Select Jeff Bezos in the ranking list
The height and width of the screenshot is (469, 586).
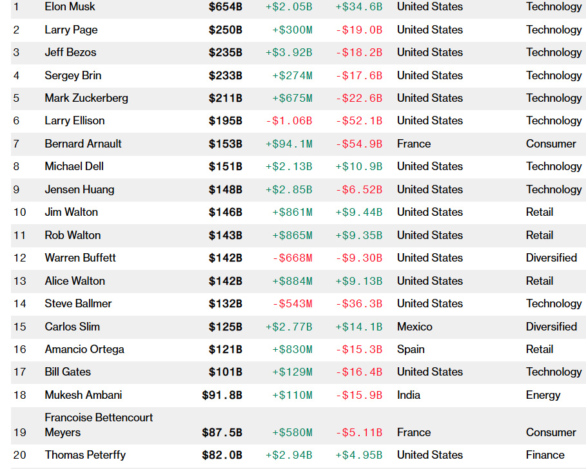pos(70,53)
